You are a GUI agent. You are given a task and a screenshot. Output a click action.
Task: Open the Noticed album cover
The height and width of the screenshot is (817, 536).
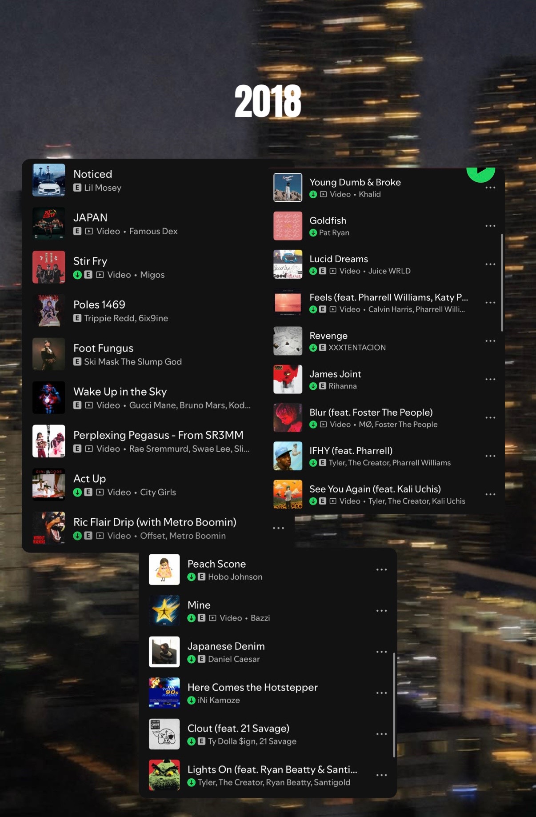tap(49, 180)
